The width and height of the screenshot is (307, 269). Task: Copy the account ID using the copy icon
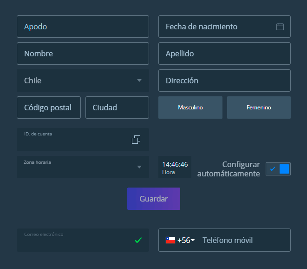tap(136, 140)
